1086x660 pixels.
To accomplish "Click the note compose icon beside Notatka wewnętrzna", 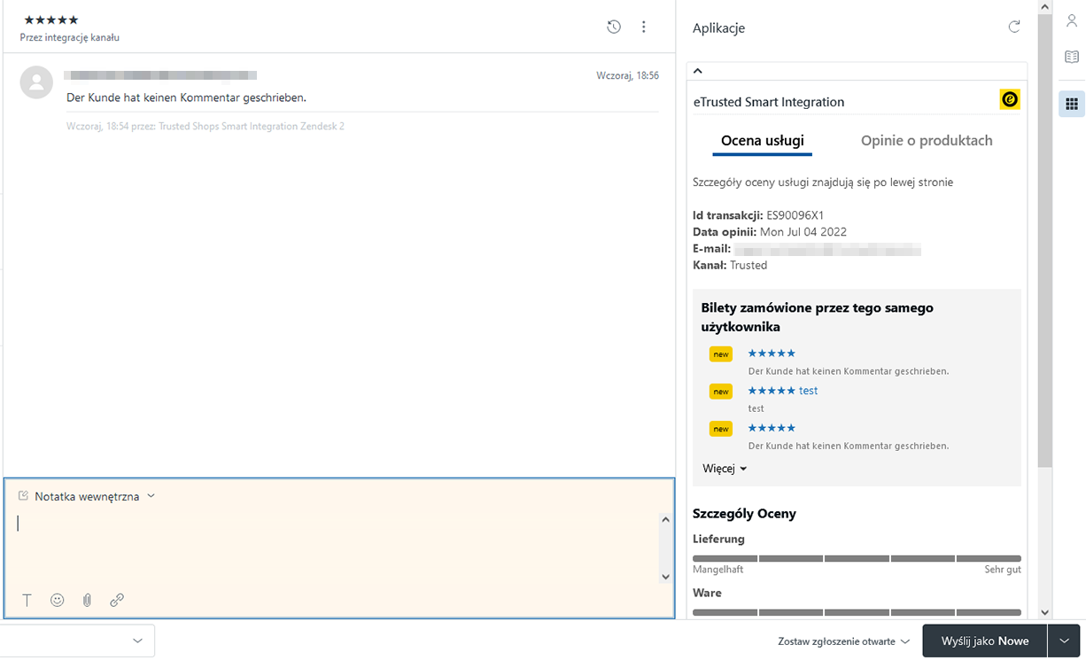I will coord(24,496).
